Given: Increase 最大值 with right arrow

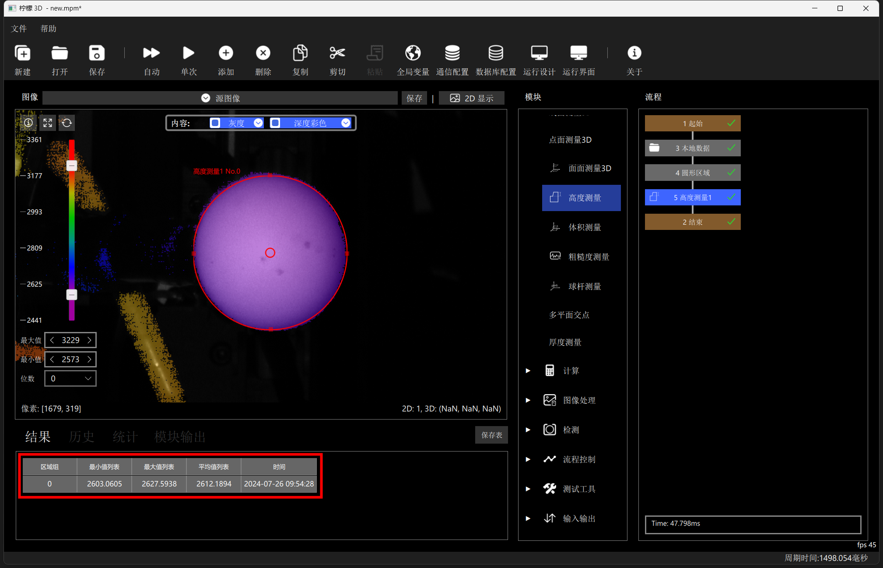Looking at the screenshot, I should 89,340.
